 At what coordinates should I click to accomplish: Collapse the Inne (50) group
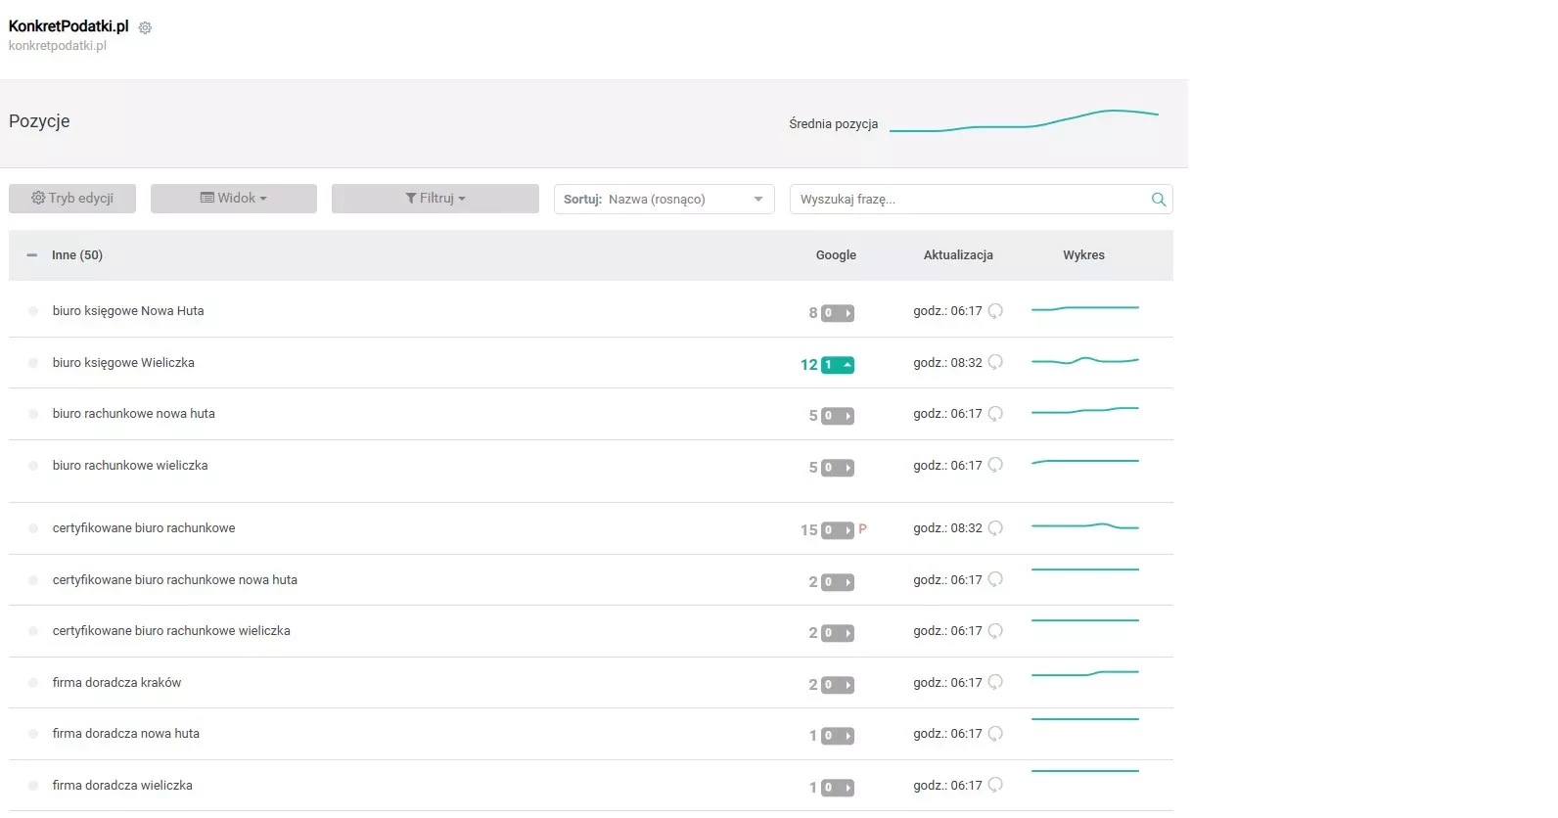[32, 255]
